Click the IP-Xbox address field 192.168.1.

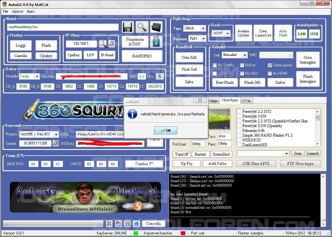coord(81,44)
